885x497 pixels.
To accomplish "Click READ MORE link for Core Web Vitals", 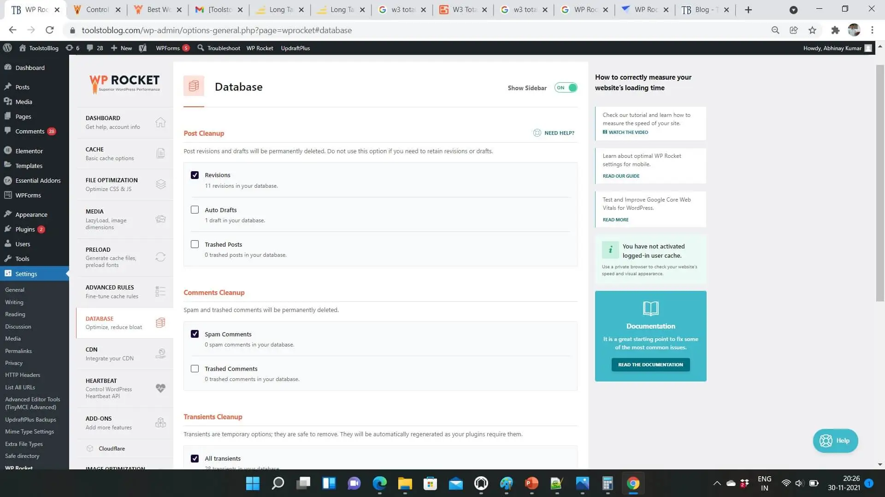I will click(615, 220).
